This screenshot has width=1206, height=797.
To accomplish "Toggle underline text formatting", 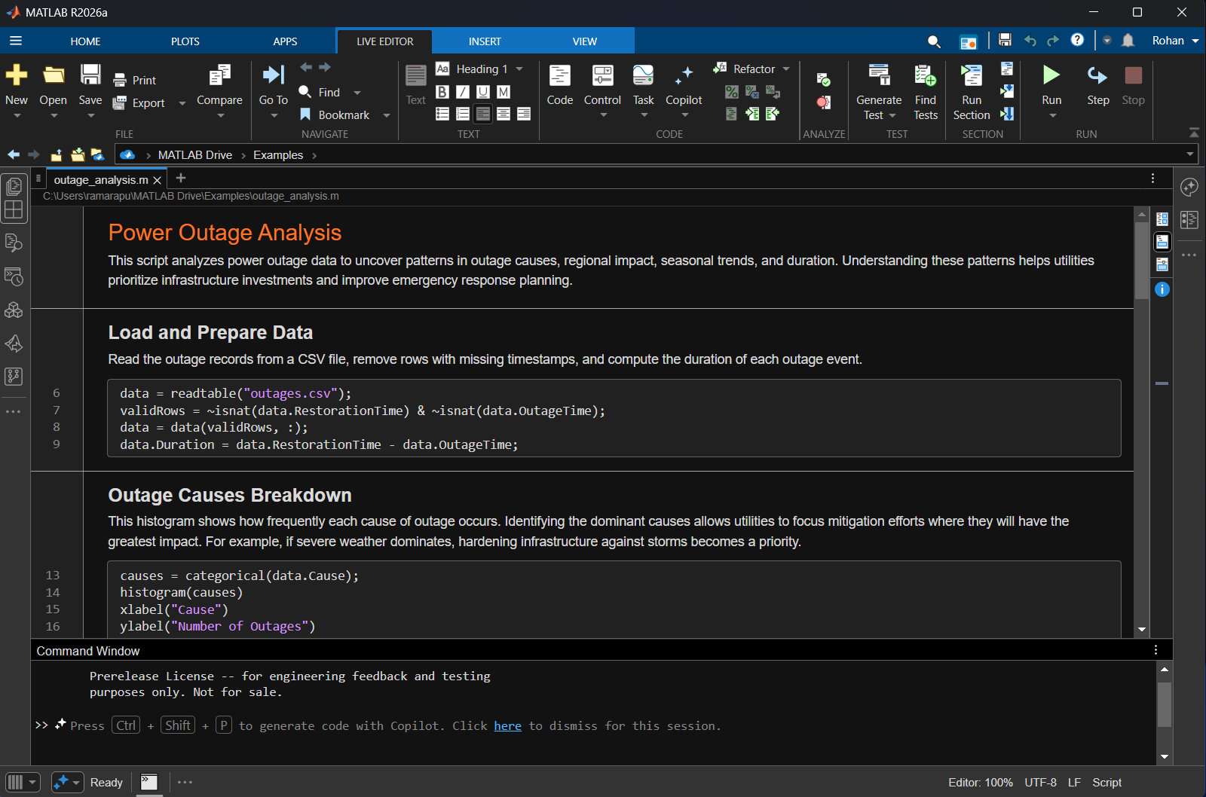I will tap(483, 92).
